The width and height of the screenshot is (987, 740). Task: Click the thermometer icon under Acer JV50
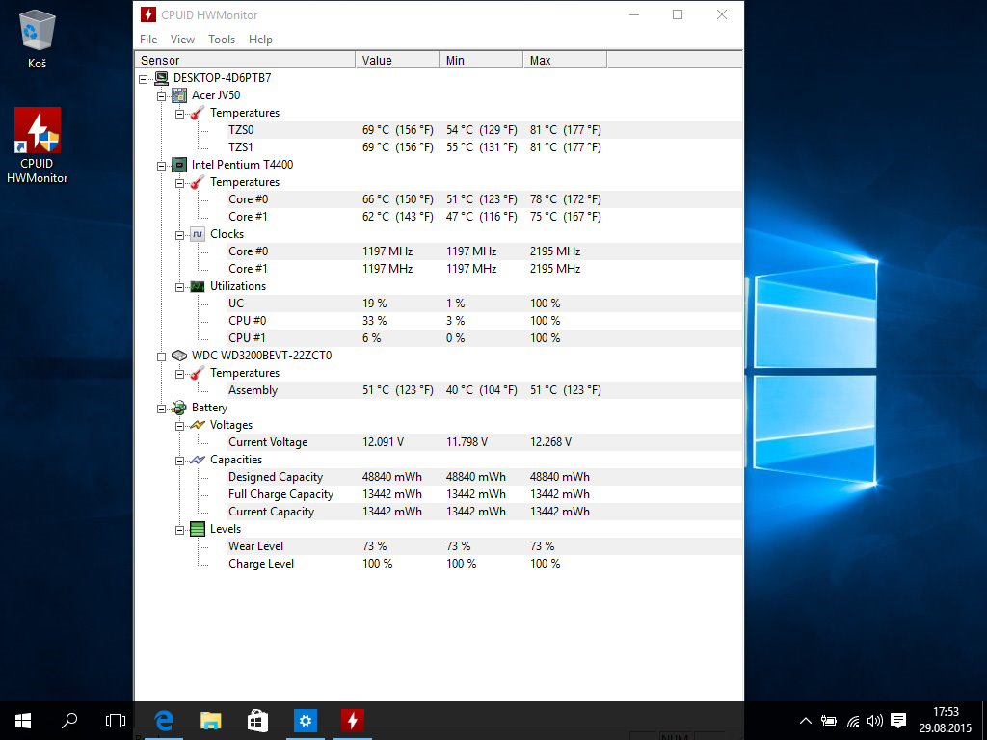(198, 113)
